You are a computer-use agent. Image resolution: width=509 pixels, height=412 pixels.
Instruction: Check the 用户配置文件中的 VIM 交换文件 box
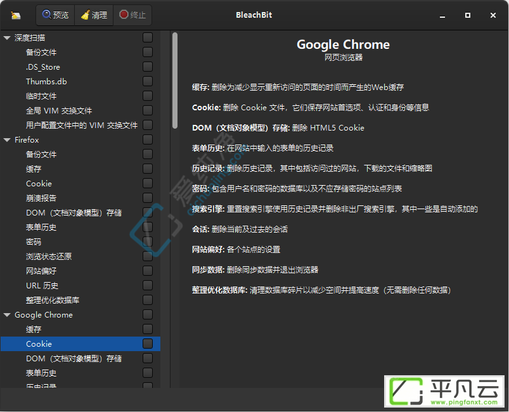click(148, 125)
